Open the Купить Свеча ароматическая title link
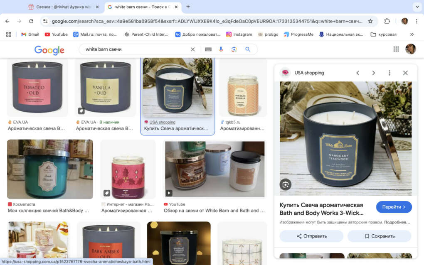 [x=321, y=209]
